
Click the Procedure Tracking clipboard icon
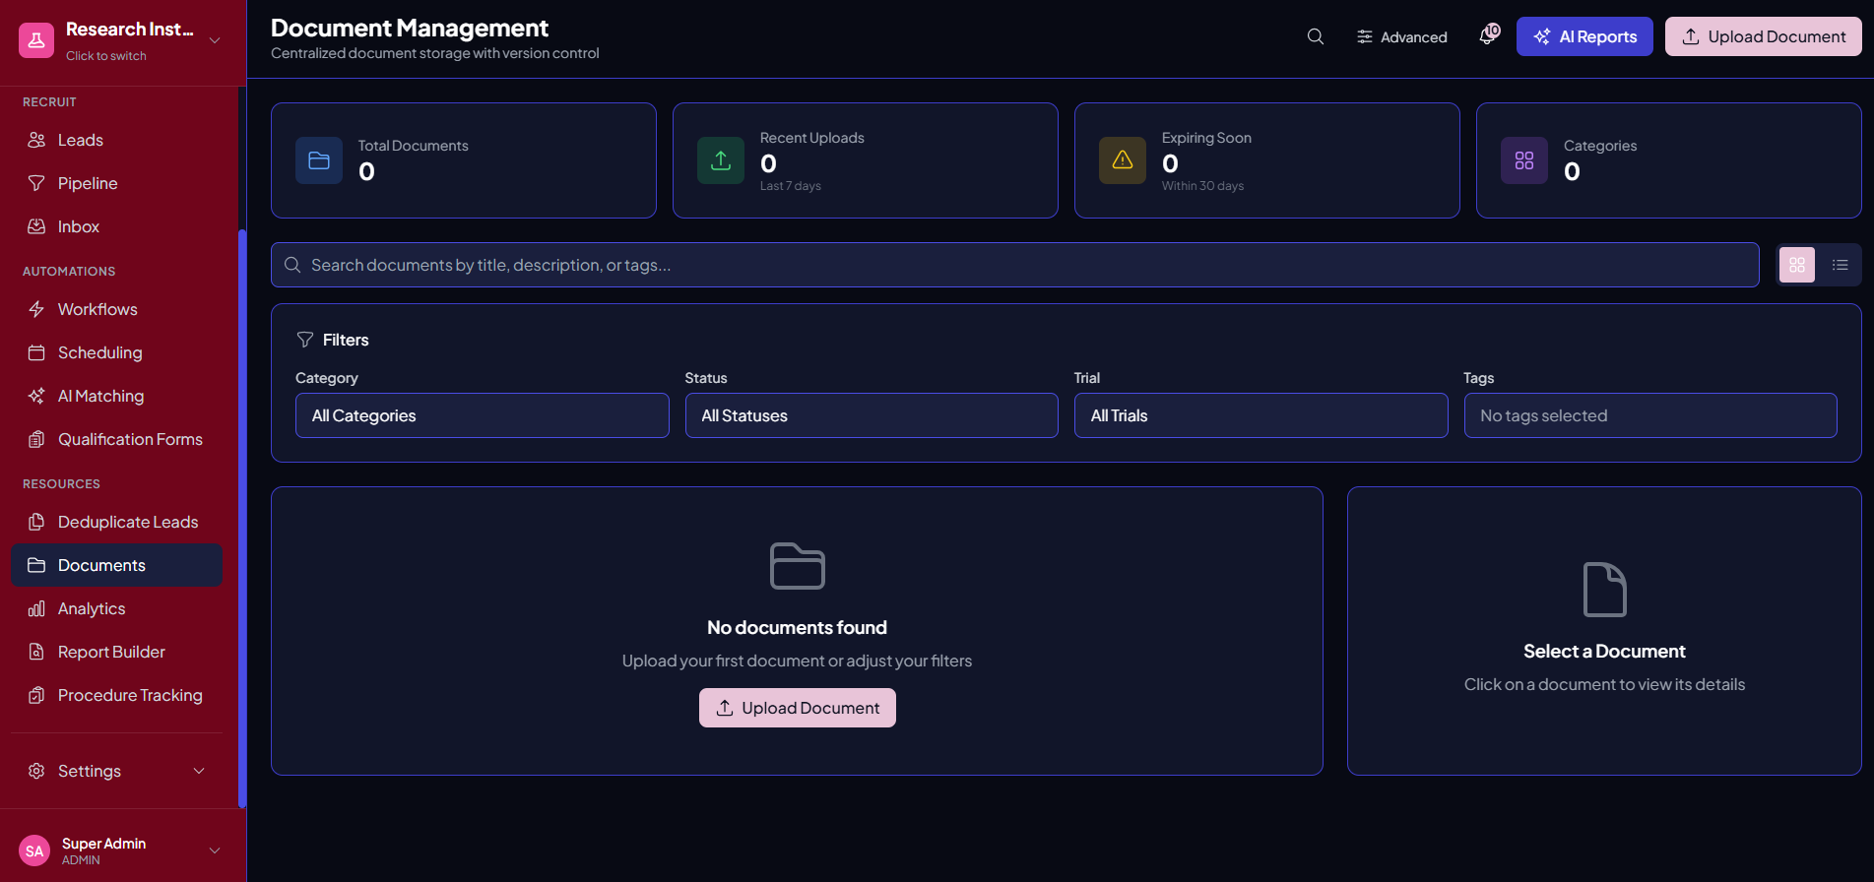36,695
